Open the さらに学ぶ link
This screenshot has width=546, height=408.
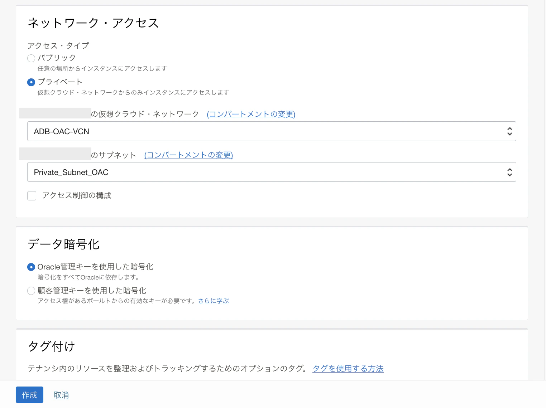pyautogui.click(x=214, y=301)
